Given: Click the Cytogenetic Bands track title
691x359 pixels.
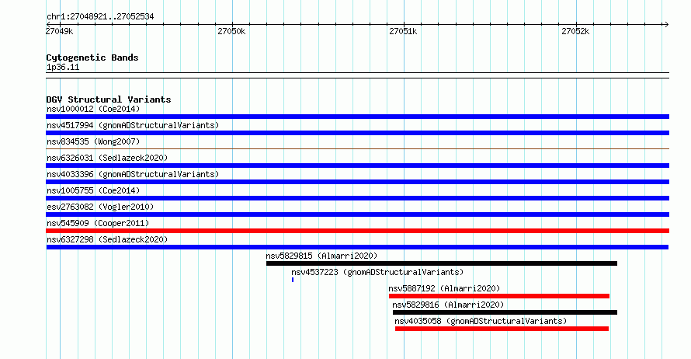Looking at the screenshot, I should coord(92,58).
